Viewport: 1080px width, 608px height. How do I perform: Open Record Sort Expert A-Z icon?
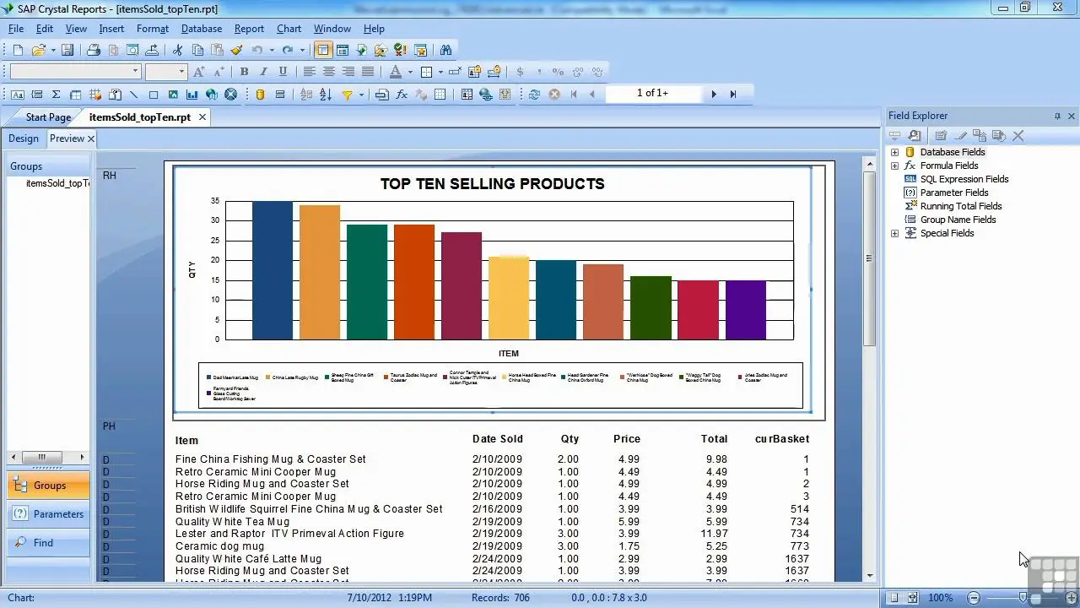pyautogui.click(x=325, y=95)
